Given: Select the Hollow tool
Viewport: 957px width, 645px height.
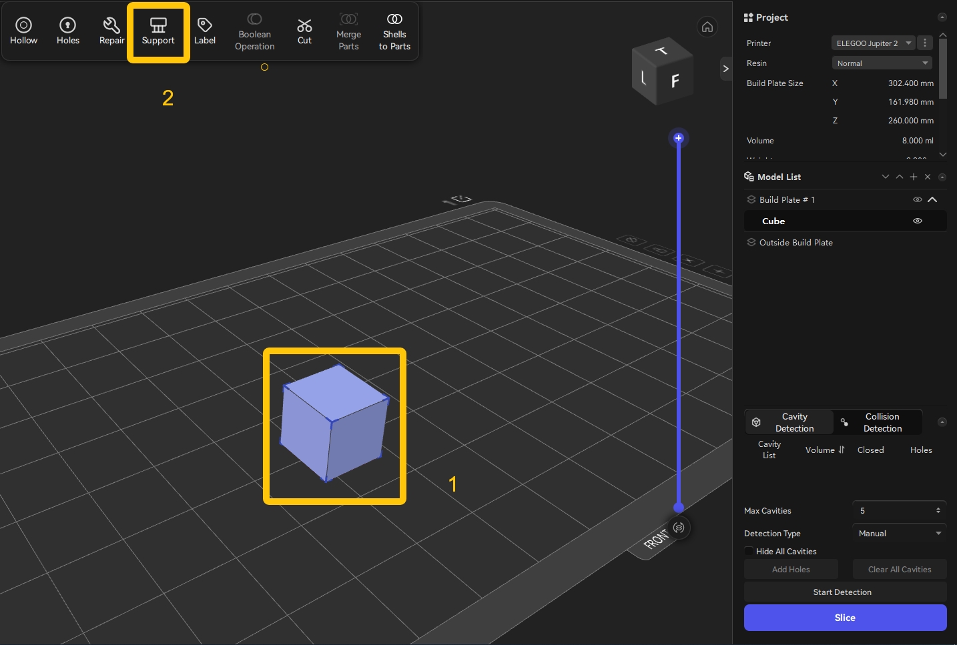Looking at the screenshot, I should [23, 31].
